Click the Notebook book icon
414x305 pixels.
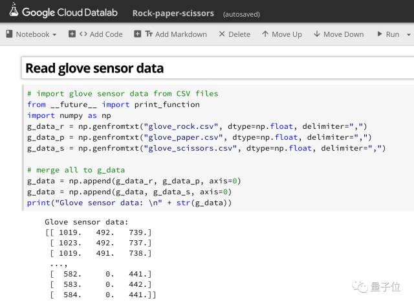pyautogui.click(x=9, y=34)
